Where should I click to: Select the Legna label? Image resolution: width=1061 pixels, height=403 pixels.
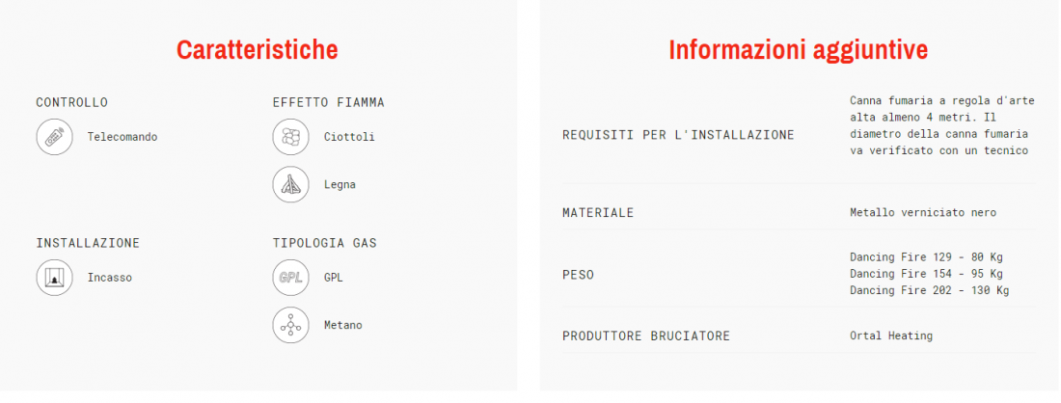340,184
